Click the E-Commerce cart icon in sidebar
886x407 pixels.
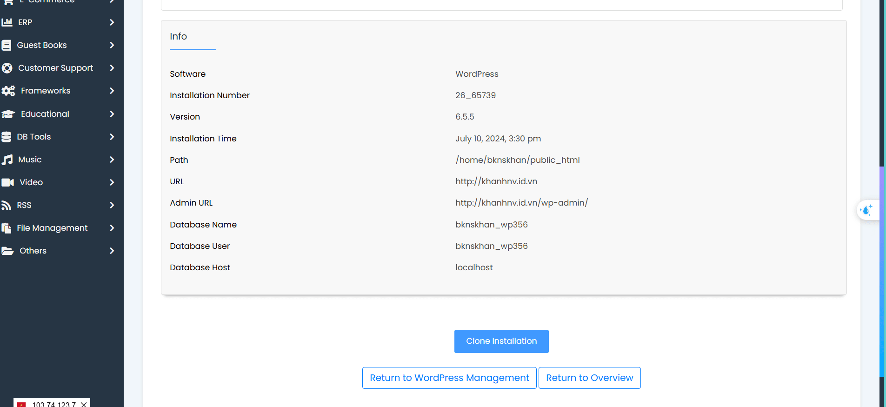[8, 2]
